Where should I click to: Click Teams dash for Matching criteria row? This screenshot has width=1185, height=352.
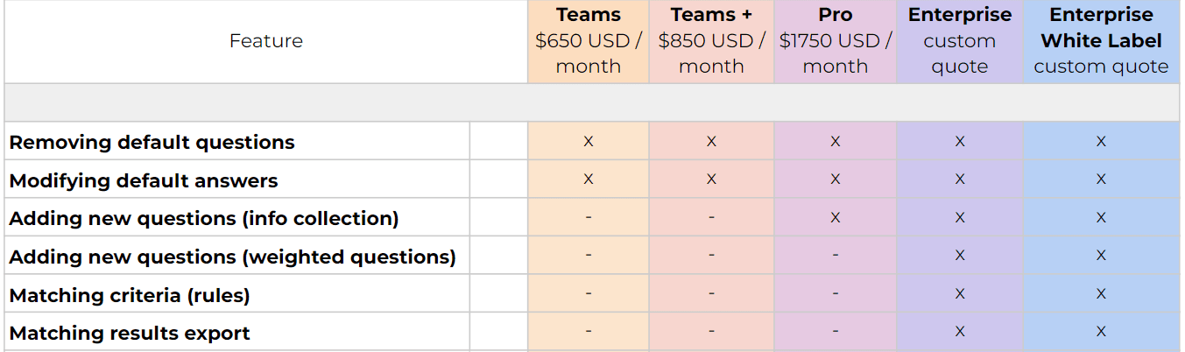[x=588, y=294]
